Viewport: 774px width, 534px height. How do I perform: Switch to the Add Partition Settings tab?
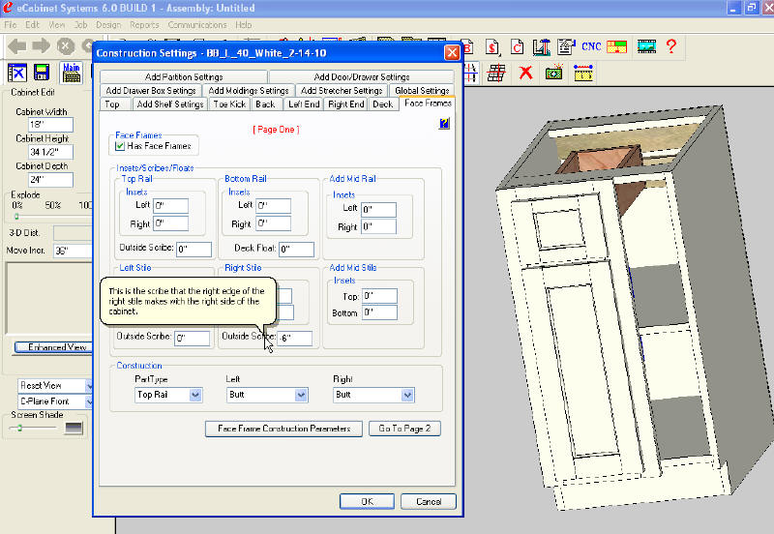click(184, 77)
